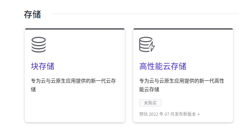The height and width of the screenshot is (139, 239).
Task: Click the lightning bolt on the storage icon
Action: tap(152, 46)
